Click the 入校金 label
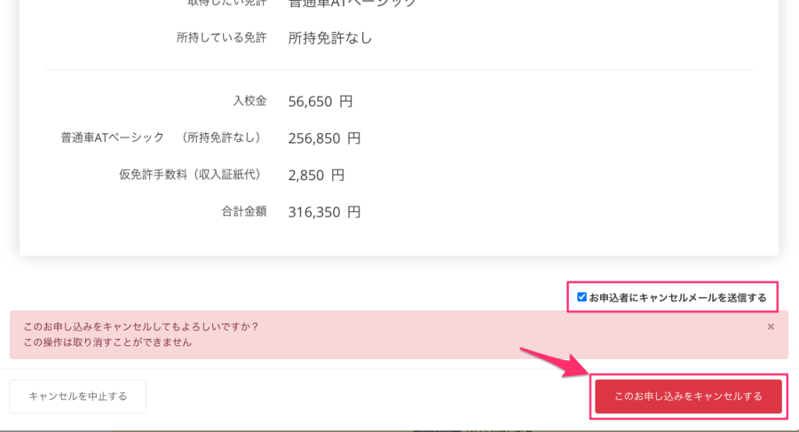 [250, 101]
